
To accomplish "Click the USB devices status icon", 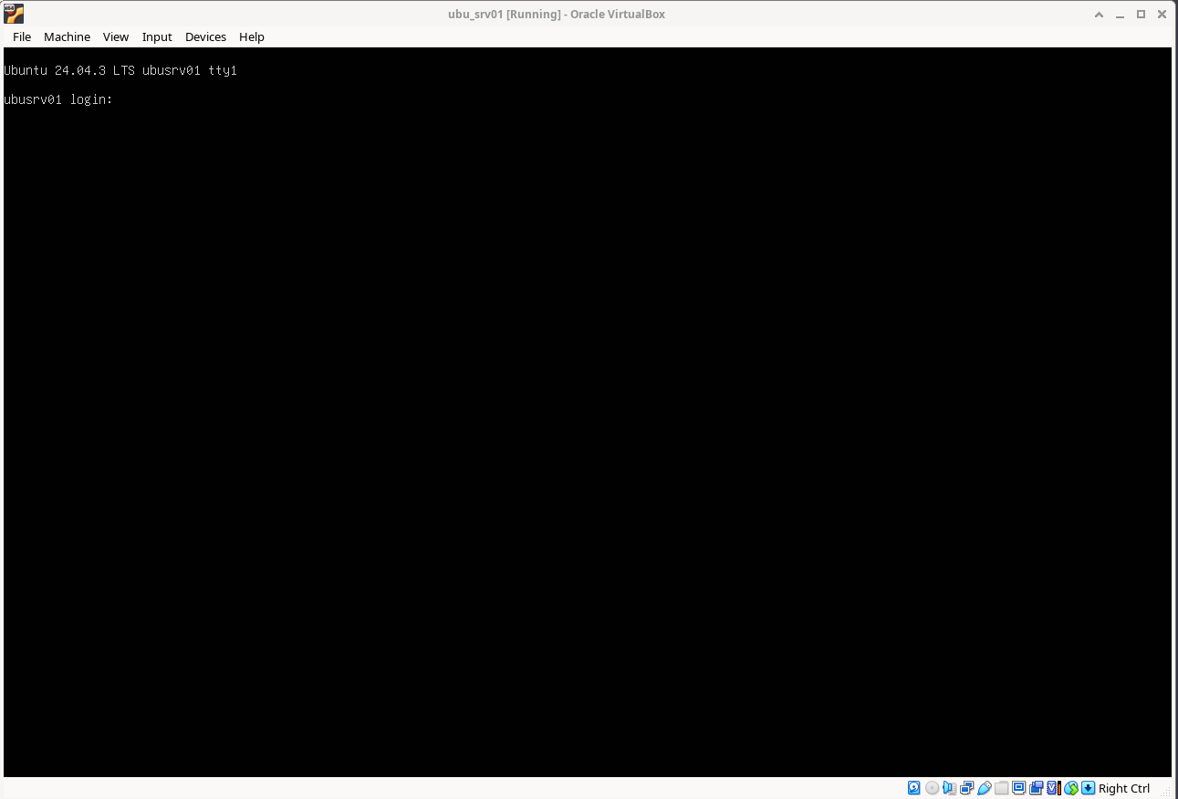I will point(984,788).
